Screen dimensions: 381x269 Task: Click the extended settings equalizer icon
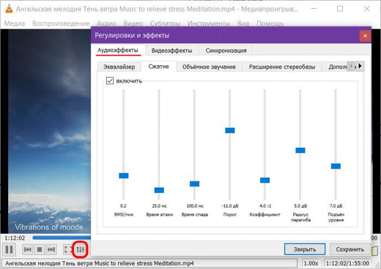tap(81, 249)
